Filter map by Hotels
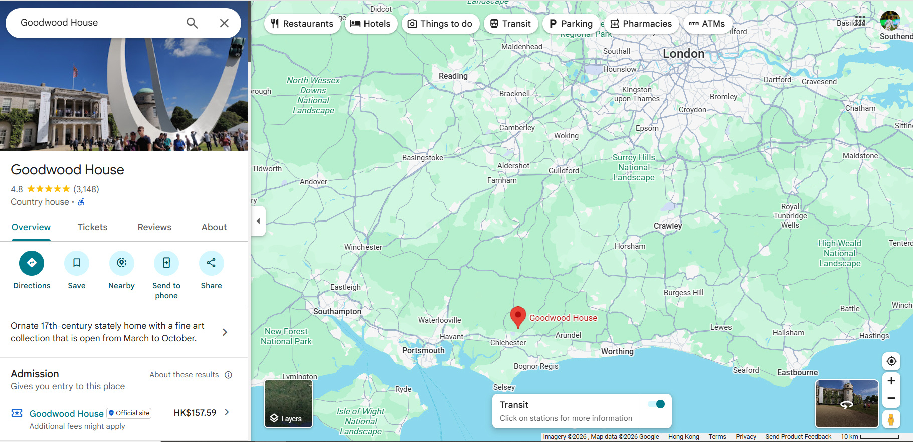 [x=371, y=24]
